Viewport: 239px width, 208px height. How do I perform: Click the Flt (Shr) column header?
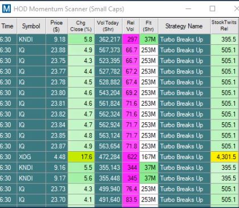click(149, 26)
